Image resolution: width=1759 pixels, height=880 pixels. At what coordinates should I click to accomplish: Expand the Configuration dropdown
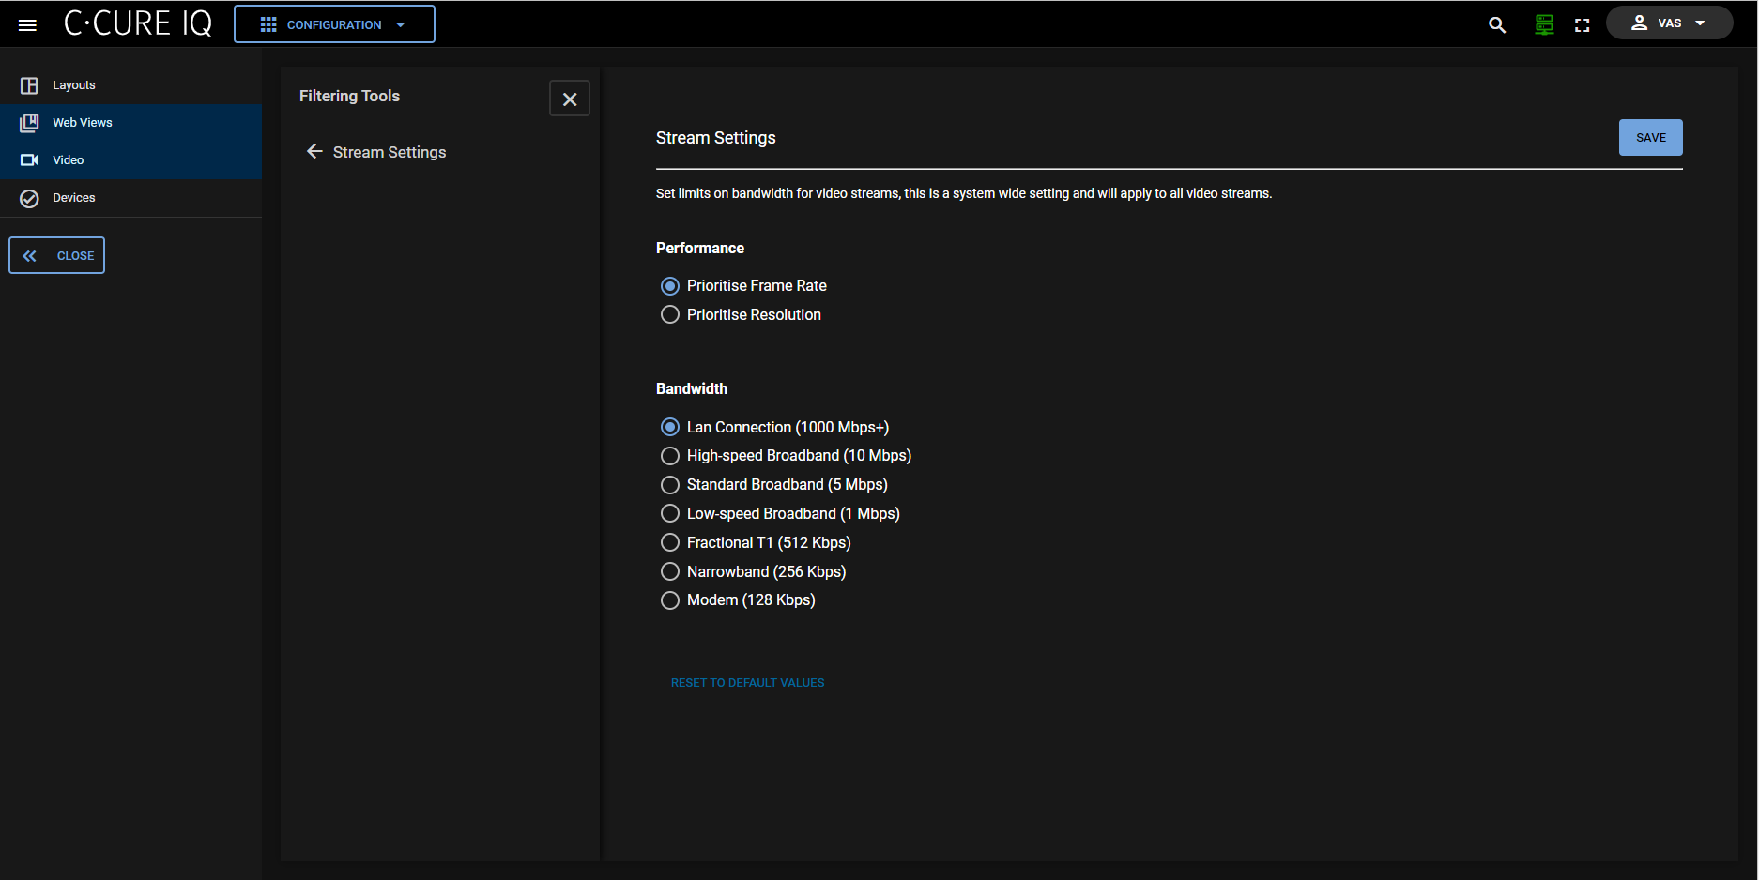click(334, 24)
